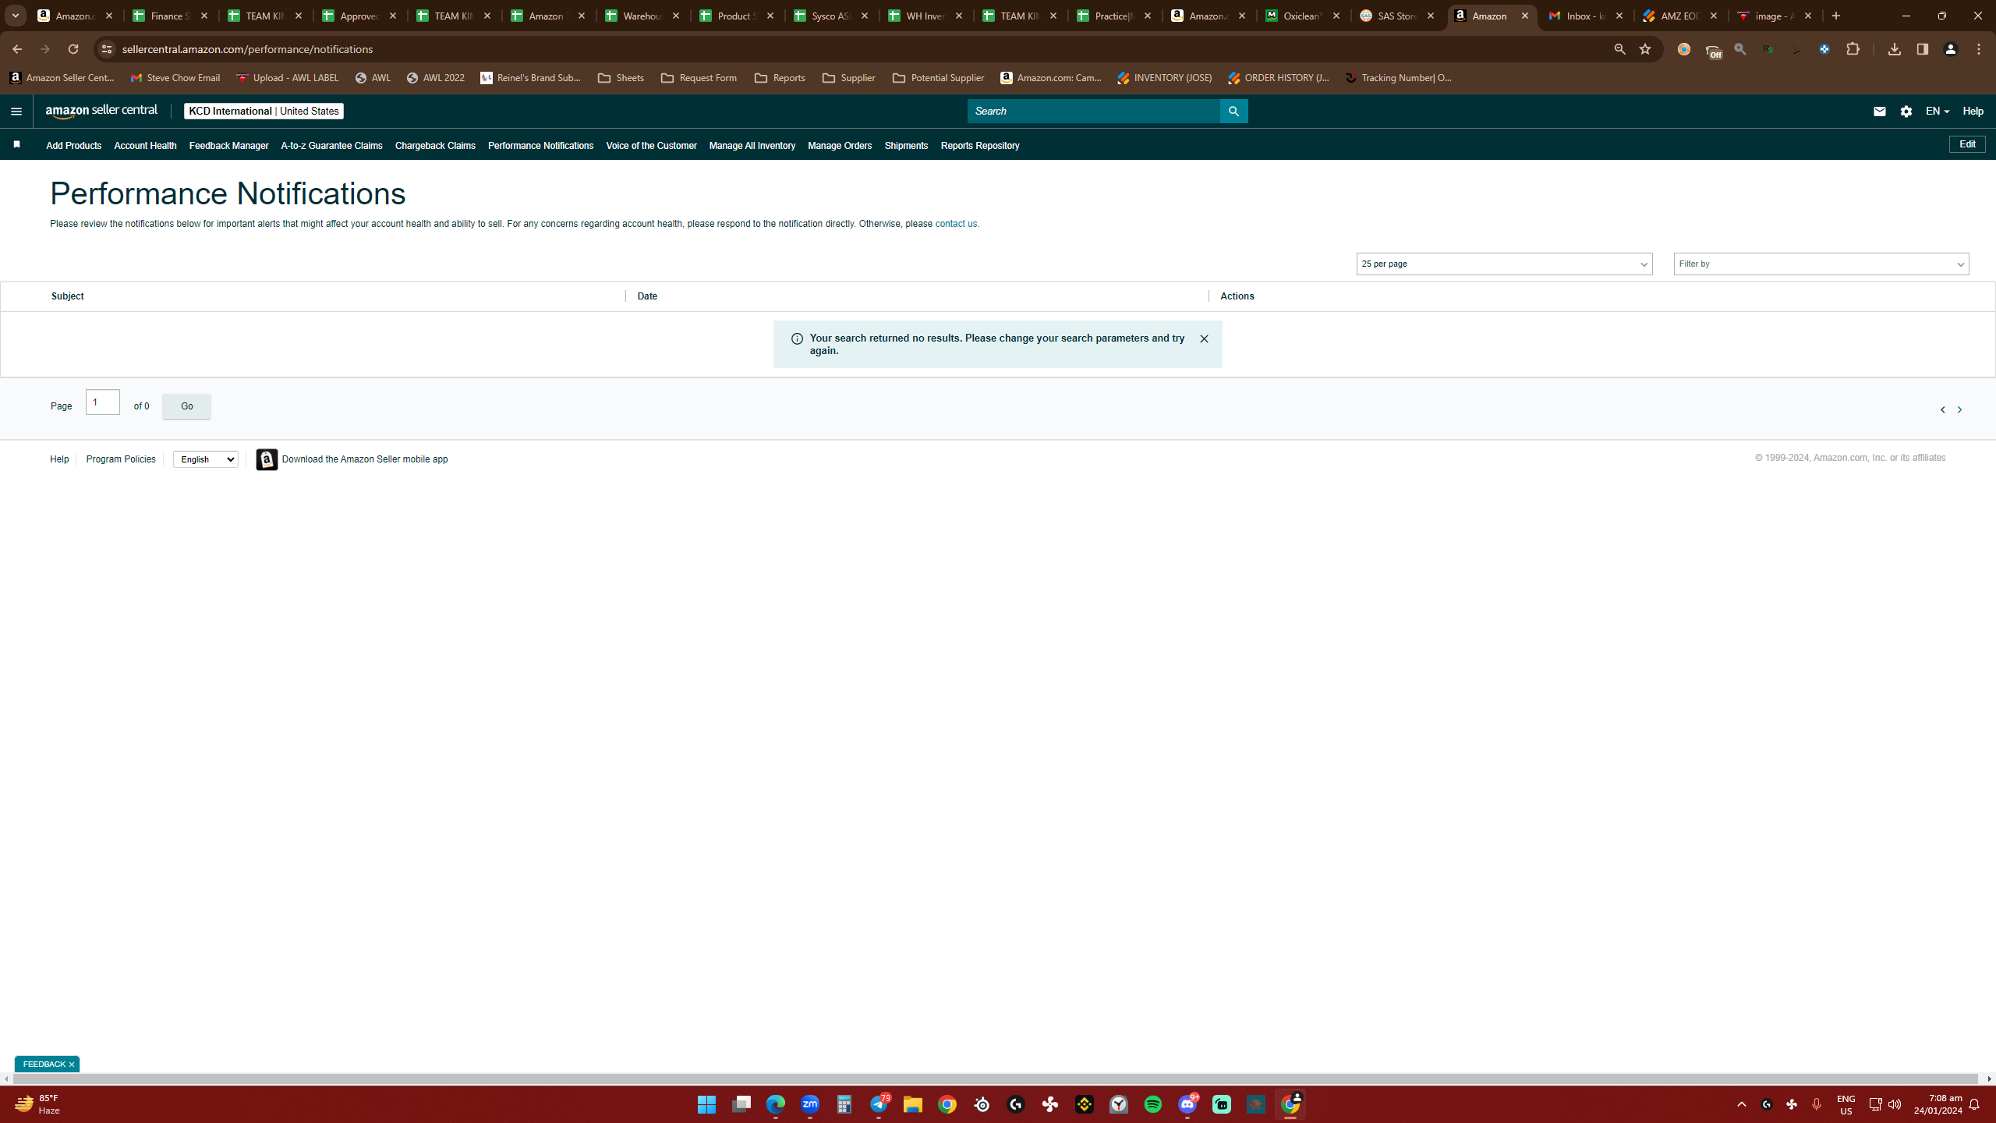Open File Explorer from the taskbar
The width and height of the screenshot is (1996, 1123).
pyautogui.click(x=913, y=1104)
